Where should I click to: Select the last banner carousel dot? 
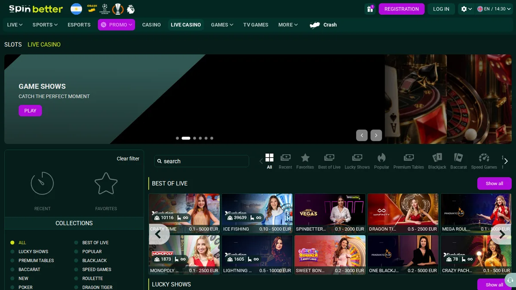point(212,138)
